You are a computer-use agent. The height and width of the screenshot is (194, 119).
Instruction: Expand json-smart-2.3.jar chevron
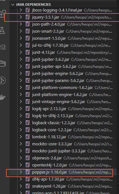(x=21, y=31)
